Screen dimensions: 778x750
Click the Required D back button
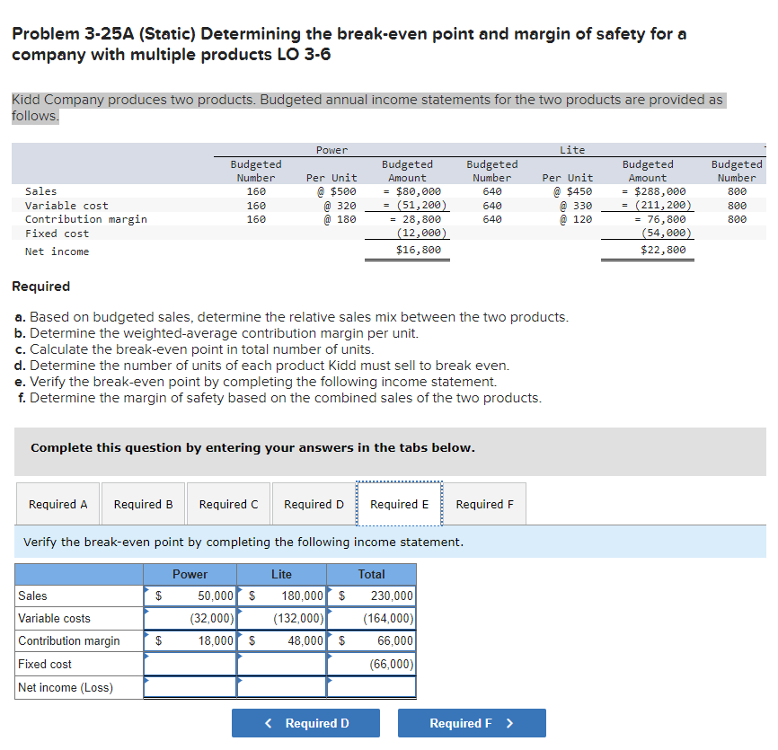[x=305, y=723]
